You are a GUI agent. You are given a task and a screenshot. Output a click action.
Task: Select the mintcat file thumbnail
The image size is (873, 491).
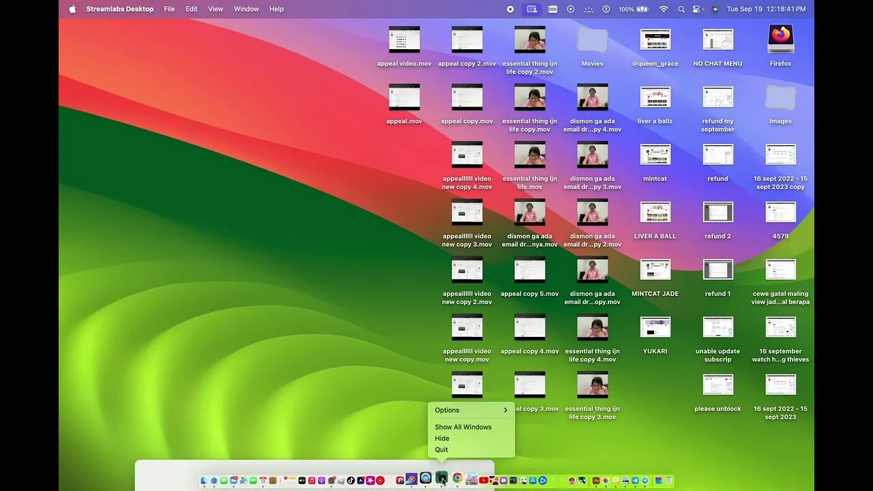[655, 155]
